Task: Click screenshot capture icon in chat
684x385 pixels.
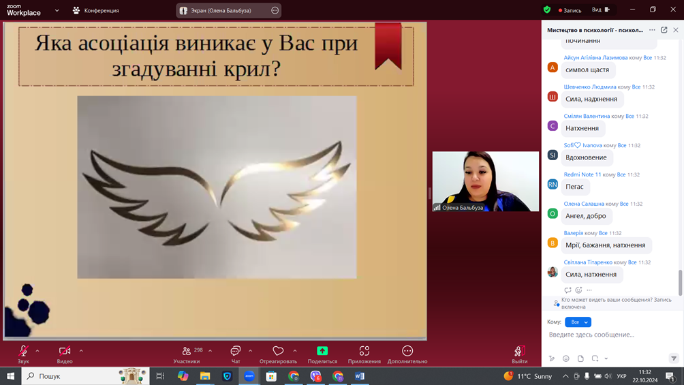Action: [595, 358]
